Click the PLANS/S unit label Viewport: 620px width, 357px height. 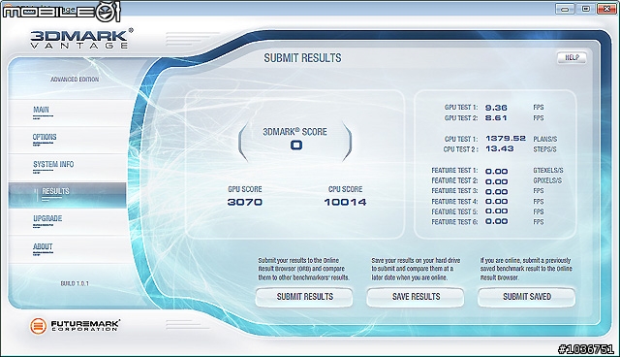544,140
